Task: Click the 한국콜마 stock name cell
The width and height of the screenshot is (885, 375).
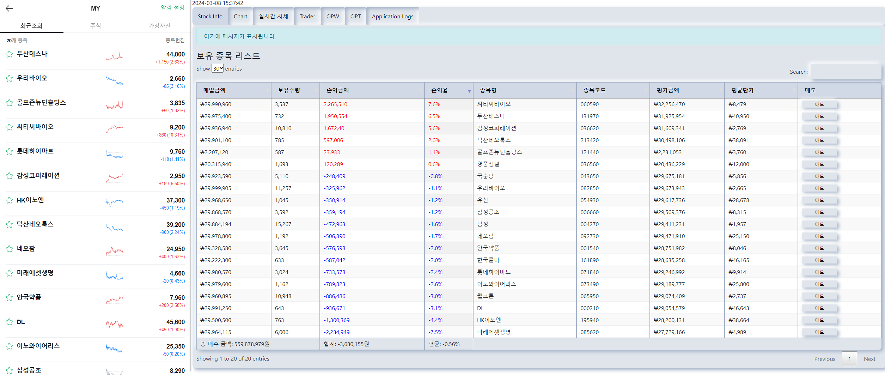Action: tap(524, 260)
